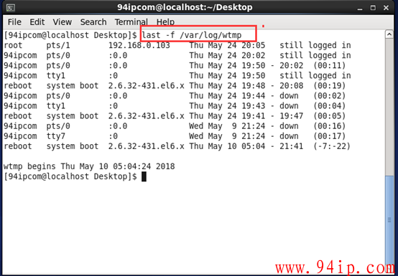Screen dimensions: 398x276
Task: Click the duration '(00:05)'
Action: (x=330, y=116)
